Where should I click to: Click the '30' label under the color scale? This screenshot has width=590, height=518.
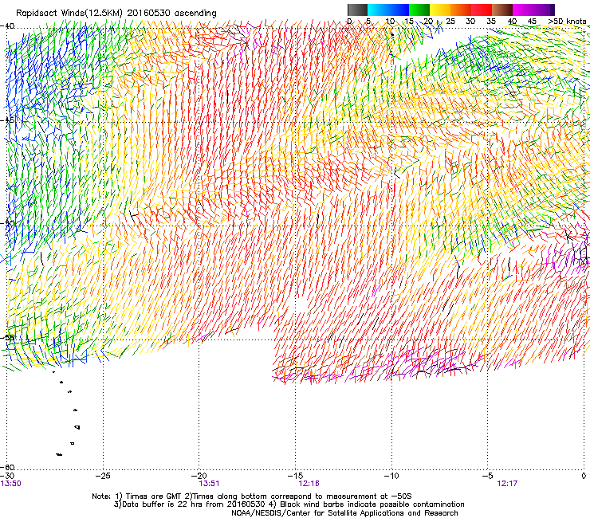coord(470,22)
